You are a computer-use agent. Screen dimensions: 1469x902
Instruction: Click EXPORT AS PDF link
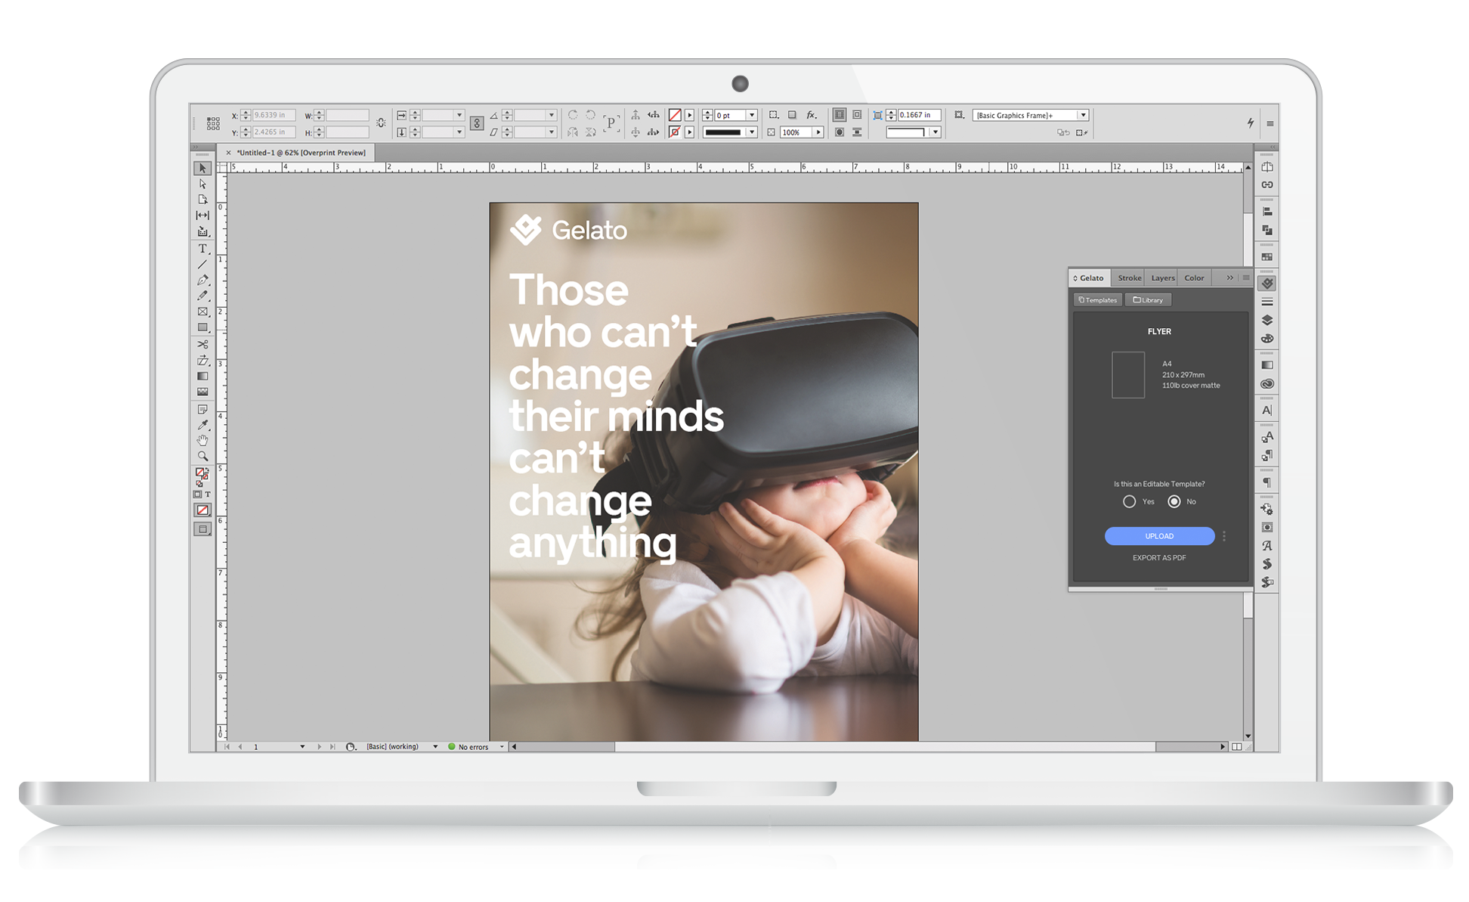point(1159,558)
